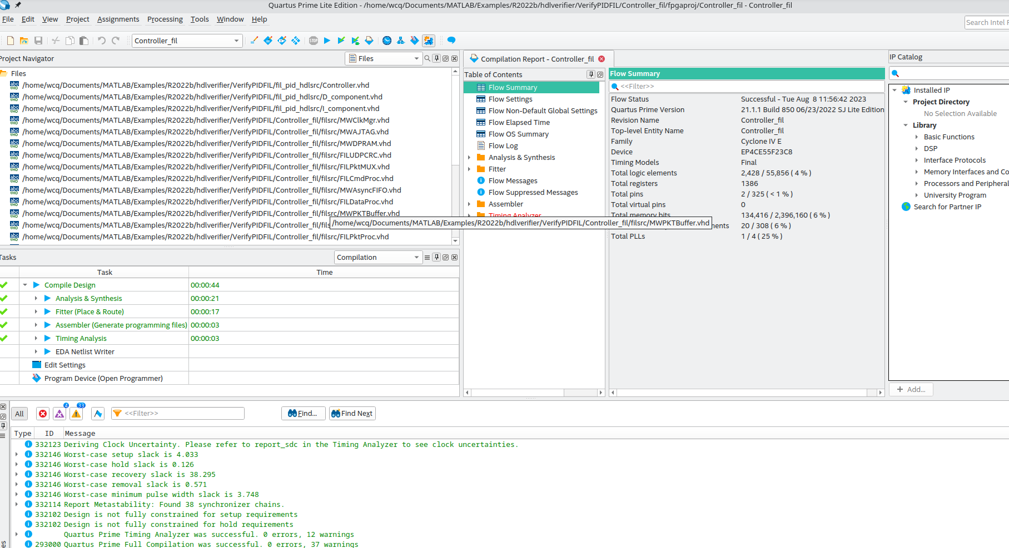Toggle warning messages filter (yellow triangle)
The image size is (1009, 548).
pos(77,414)
